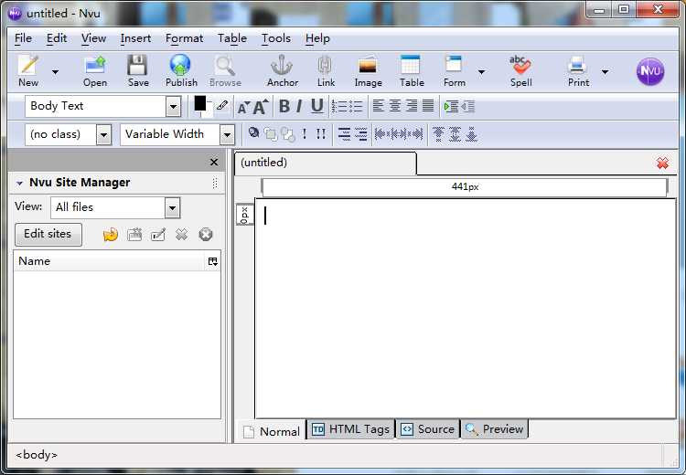Open the column picker beside Name
The image size is (686, 475).
tap(213, 261)
